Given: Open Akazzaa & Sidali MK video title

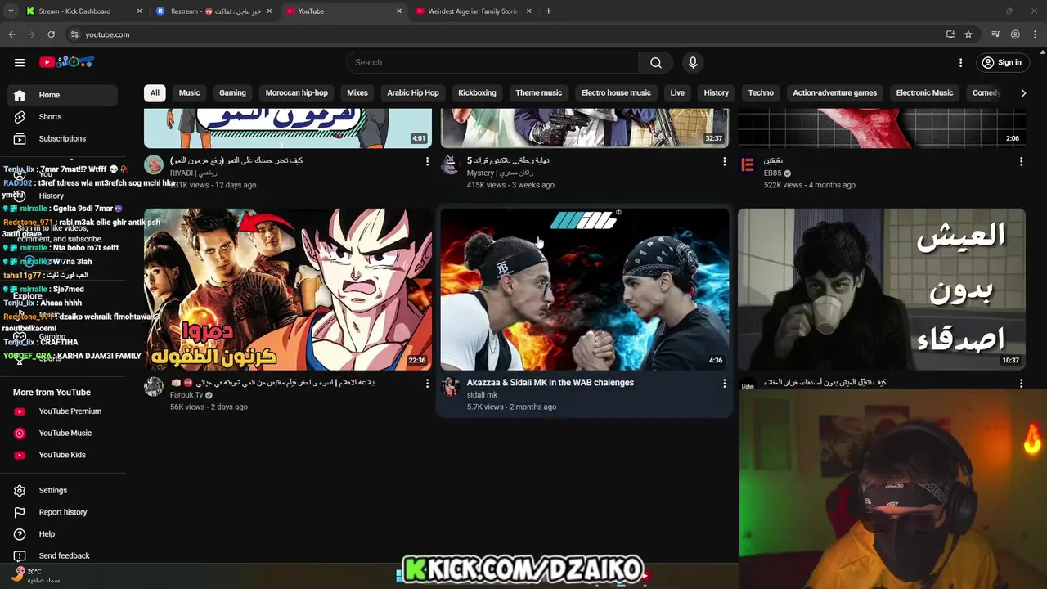Looking at the screenshot, I should tap(550, 382).
